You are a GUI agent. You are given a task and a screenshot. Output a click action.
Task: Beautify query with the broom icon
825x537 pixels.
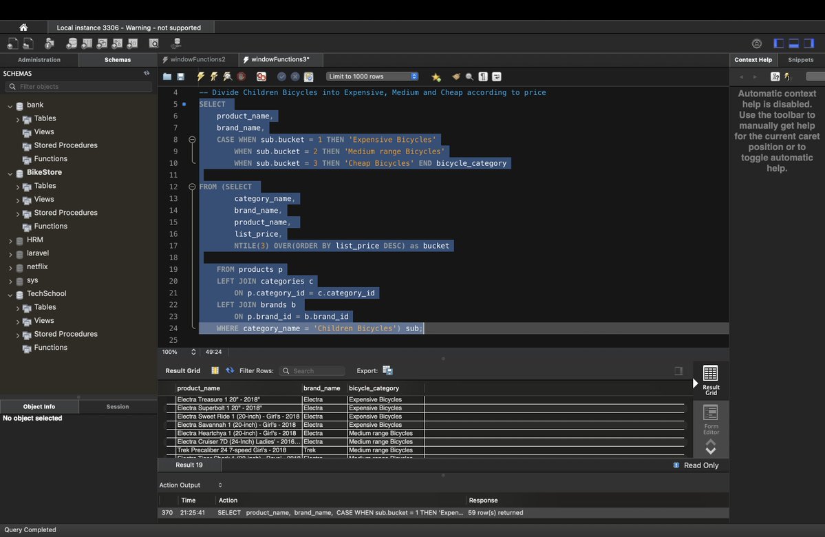(x=456, y=77)
